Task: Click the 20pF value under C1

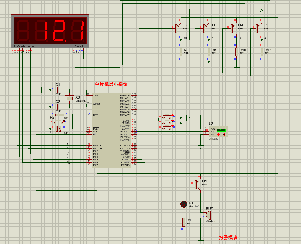Action: point(58,94)
